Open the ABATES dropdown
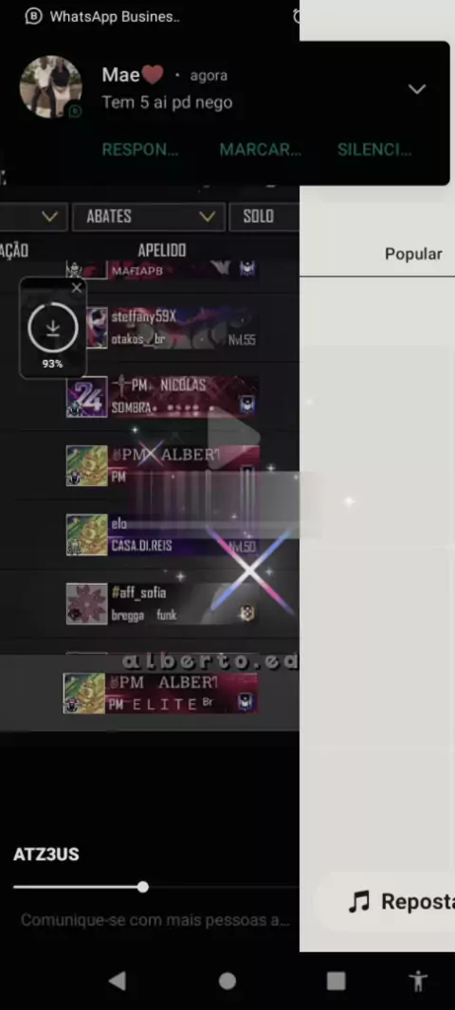455x1010 pixels. click(149, 216)
